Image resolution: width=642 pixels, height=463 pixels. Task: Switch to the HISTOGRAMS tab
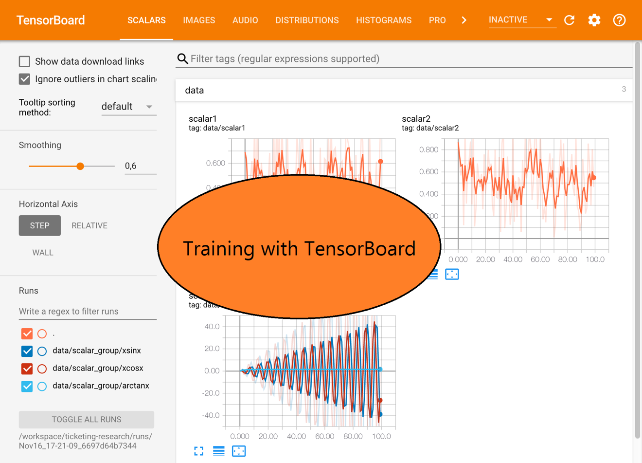384,20
